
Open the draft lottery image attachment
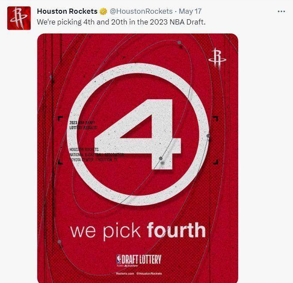138,158
